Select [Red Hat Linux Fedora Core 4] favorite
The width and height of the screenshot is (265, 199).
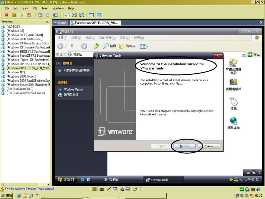coord(26,93)
